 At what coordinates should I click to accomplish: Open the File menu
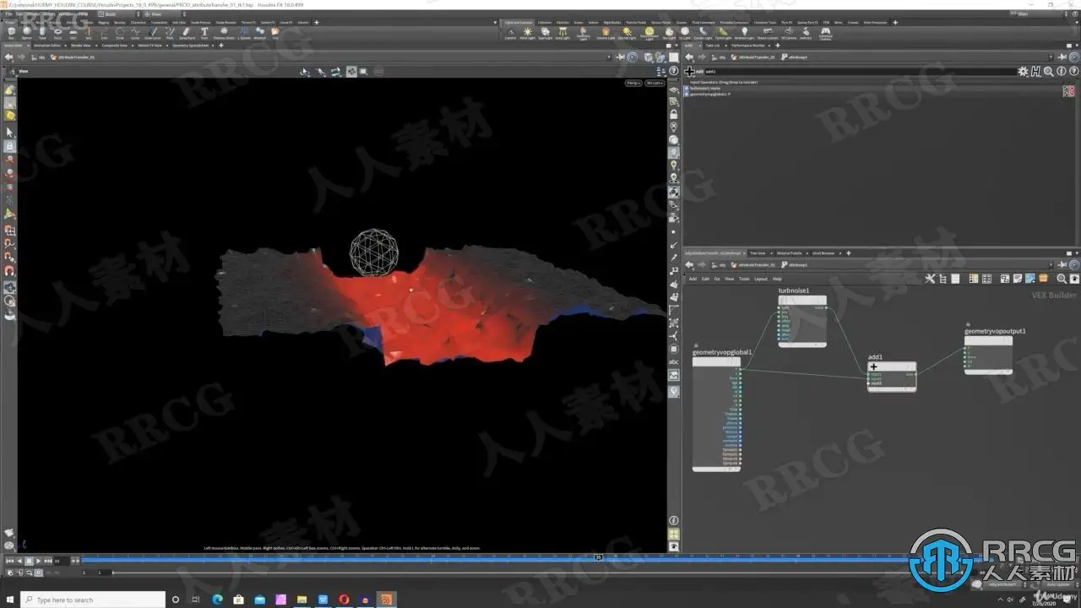click(8, 14)
